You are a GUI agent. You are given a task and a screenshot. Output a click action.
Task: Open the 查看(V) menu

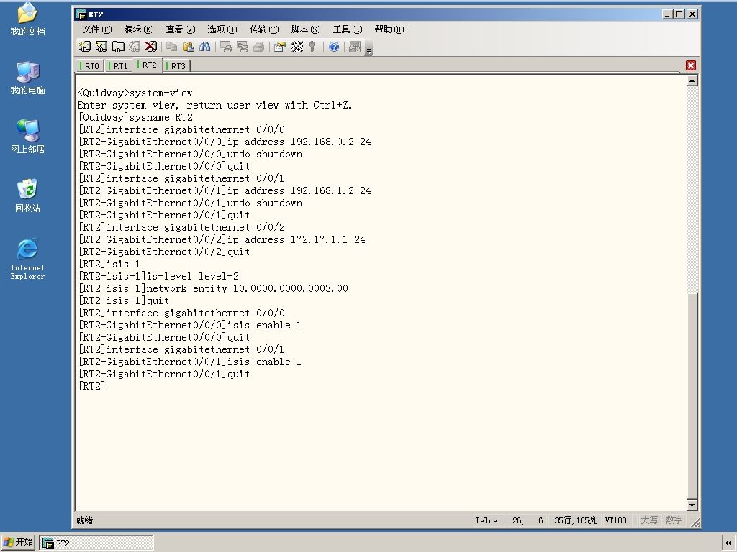coord(181,29)
